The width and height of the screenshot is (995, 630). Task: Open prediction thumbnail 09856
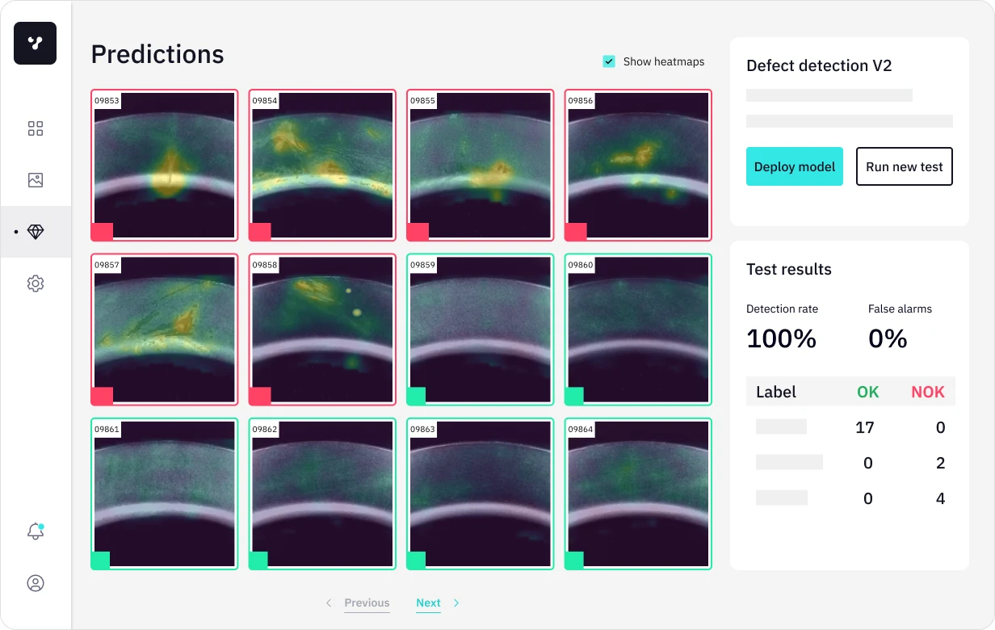coord(638,165)
